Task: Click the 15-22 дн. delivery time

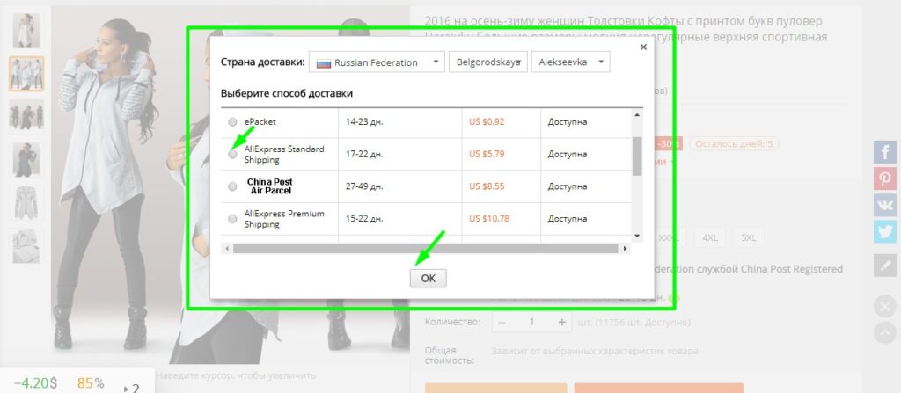Action: (x=364, y=218)
